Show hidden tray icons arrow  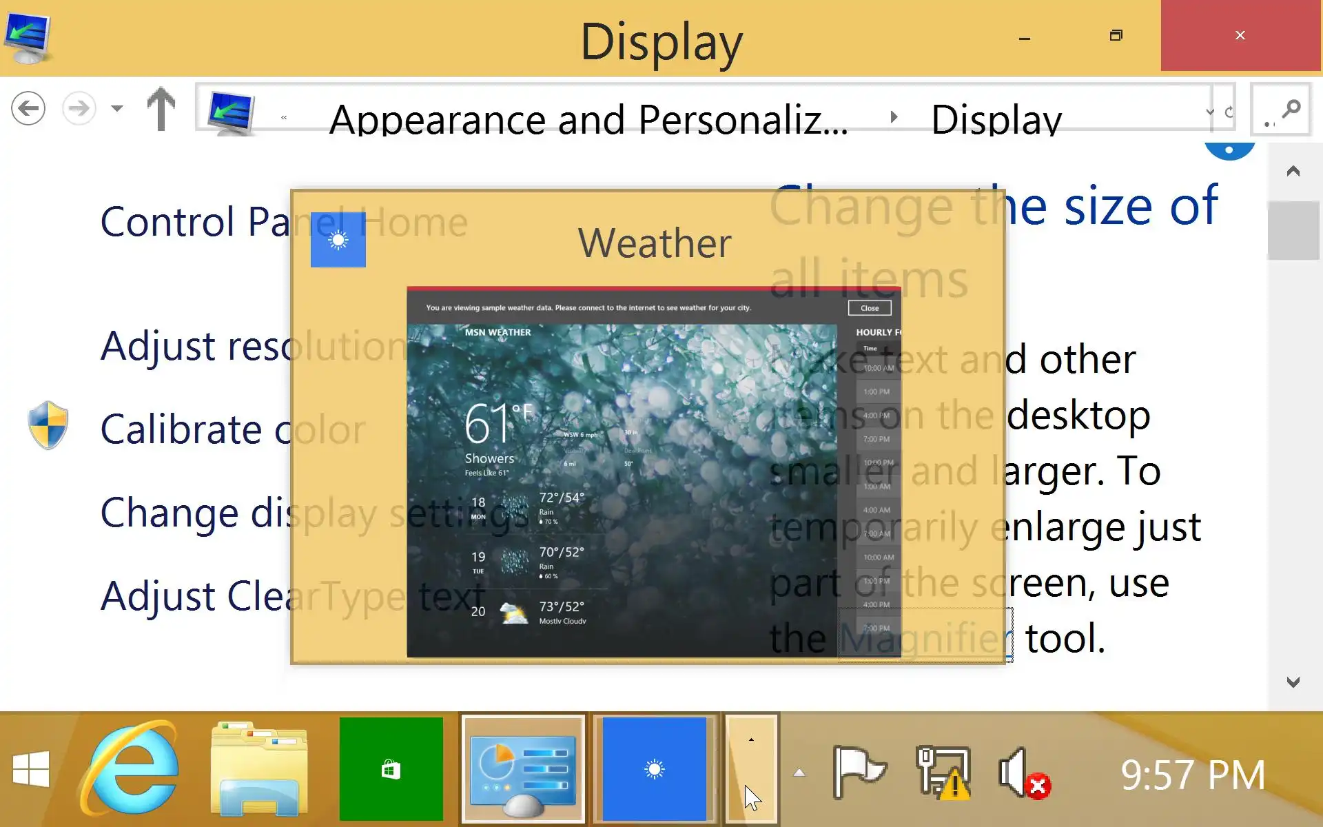click(x=799, y=773)
